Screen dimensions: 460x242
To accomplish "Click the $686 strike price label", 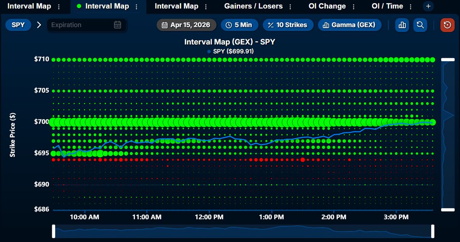I will click(x=41, y=209).
